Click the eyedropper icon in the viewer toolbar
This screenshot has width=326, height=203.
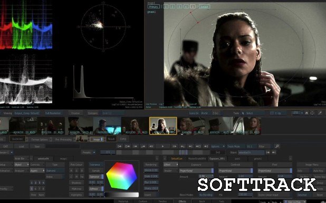coord(320,113)
